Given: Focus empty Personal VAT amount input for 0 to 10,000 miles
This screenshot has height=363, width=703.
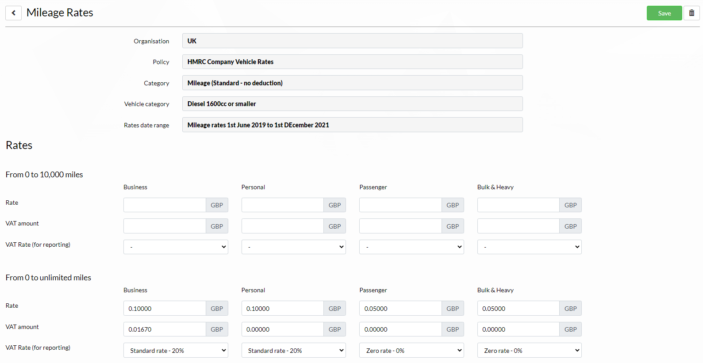Looking at the screenshot, I should [x=283, y=226].
